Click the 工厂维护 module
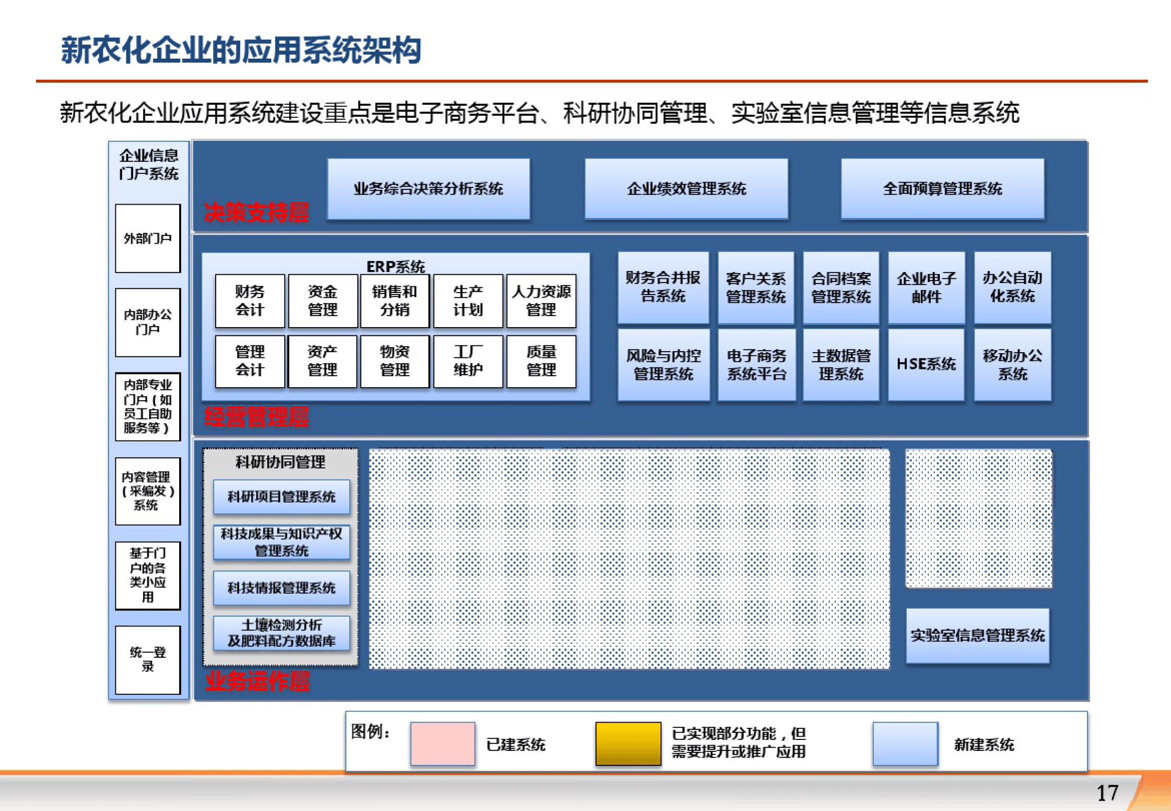1171x811 pixels. [468, 361]
